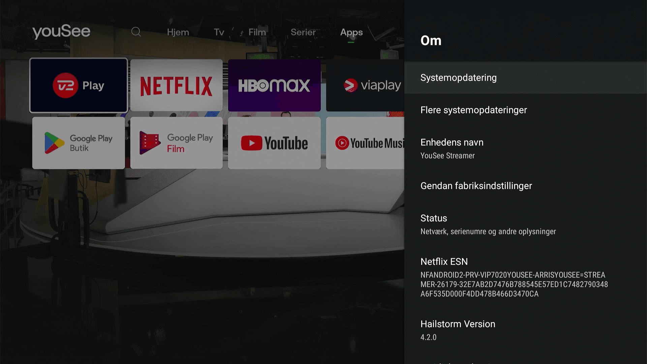Launch HBO Max streaming app
Viewport: 647px width, 364px height.
click(x=274, y=85)
